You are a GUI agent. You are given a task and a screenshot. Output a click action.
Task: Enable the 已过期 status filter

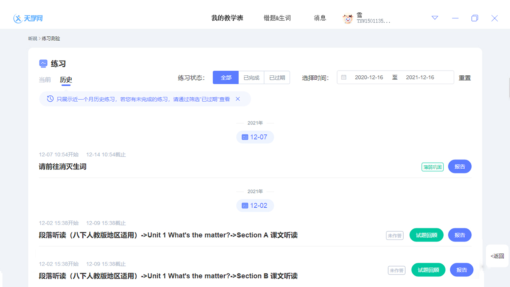pos(277,77)
